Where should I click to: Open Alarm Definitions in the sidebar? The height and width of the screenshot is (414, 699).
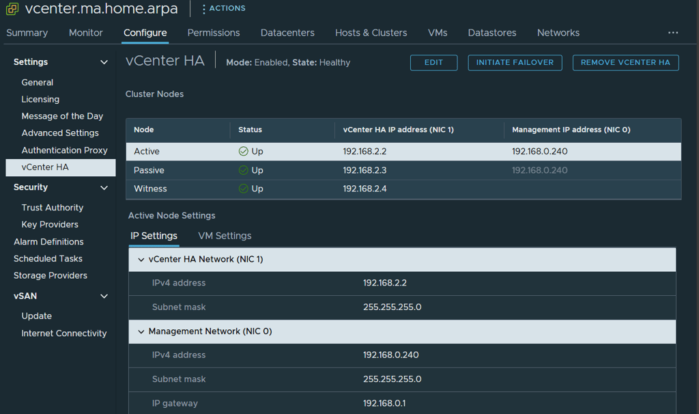(x=48, y=242)
